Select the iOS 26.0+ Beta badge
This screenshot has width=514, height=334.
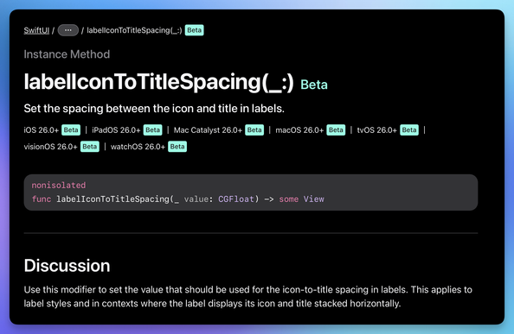coord(71,130)
